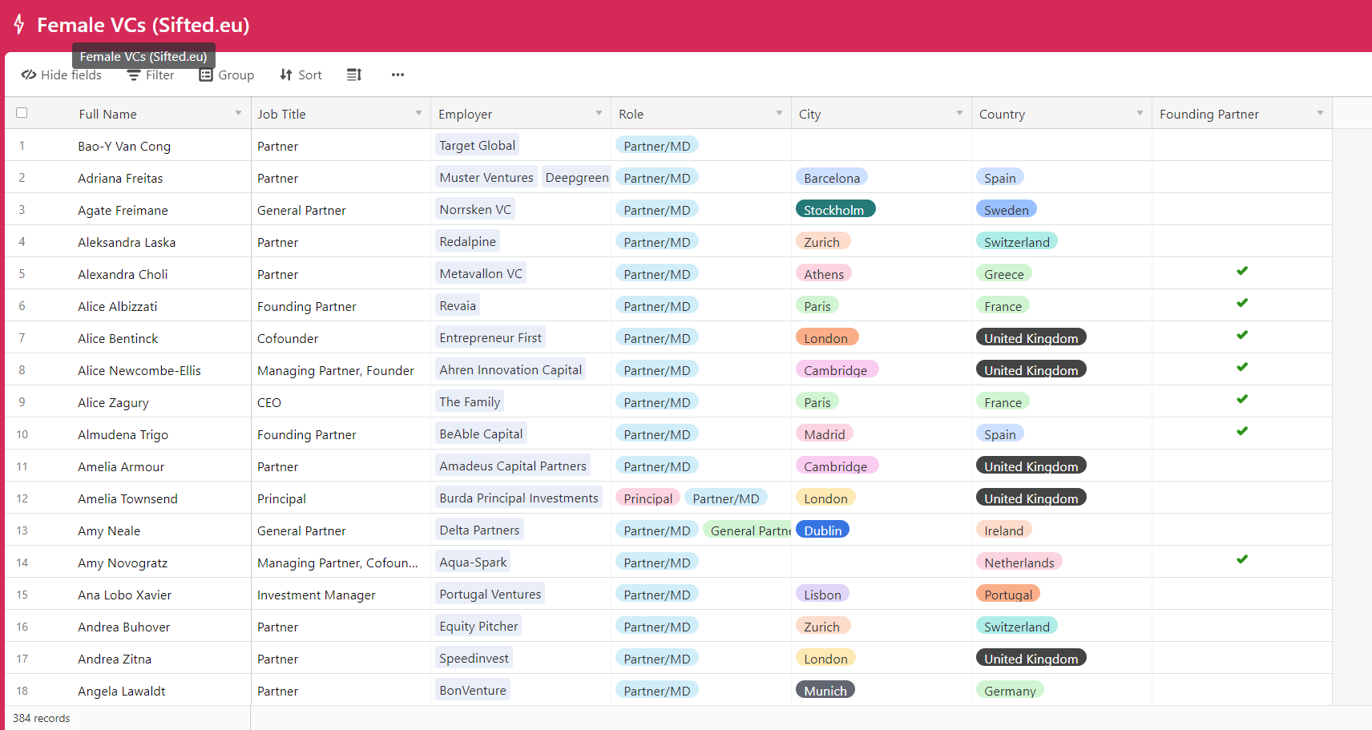Screen dimensions: 1372x730
Task: Toggle Founding Partner check for Almudena Trigo
Action: coord(1242,431)
